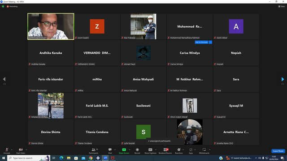Expand audio options arrow beside Unmute

[x=12, y=150]
